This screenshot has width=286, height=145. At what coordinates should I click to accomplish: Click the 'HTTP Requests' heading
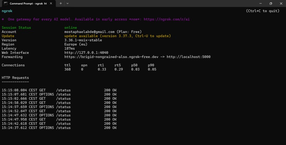pyautogui.click(x=15, y=78)
